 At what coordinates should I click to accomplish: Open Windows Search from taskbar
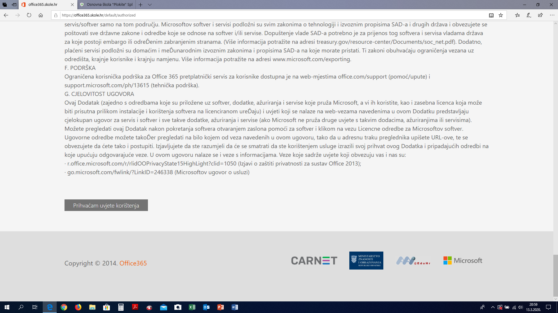click(21, 307)
